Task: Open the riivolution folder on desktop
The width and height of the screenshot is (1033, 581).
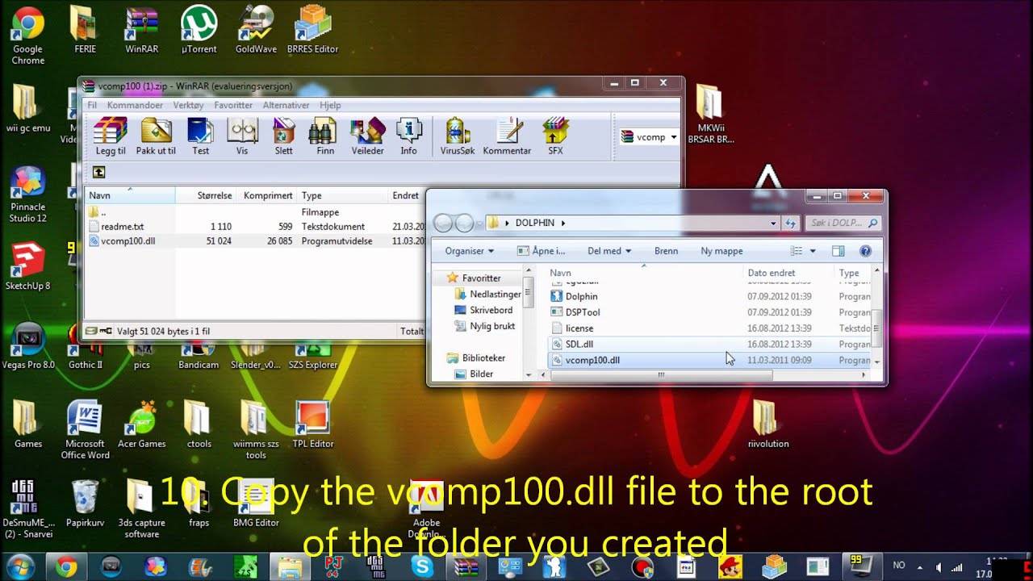Action: pos(767,424)
